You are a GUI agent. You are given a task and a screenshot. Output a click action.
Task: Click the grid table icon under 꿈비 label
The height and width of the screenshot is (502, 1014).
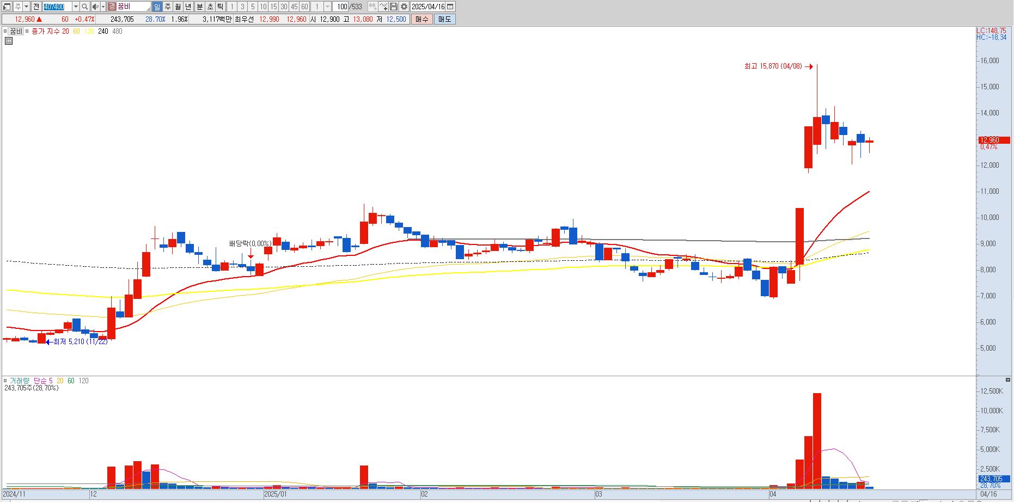(x=9, y=41)
